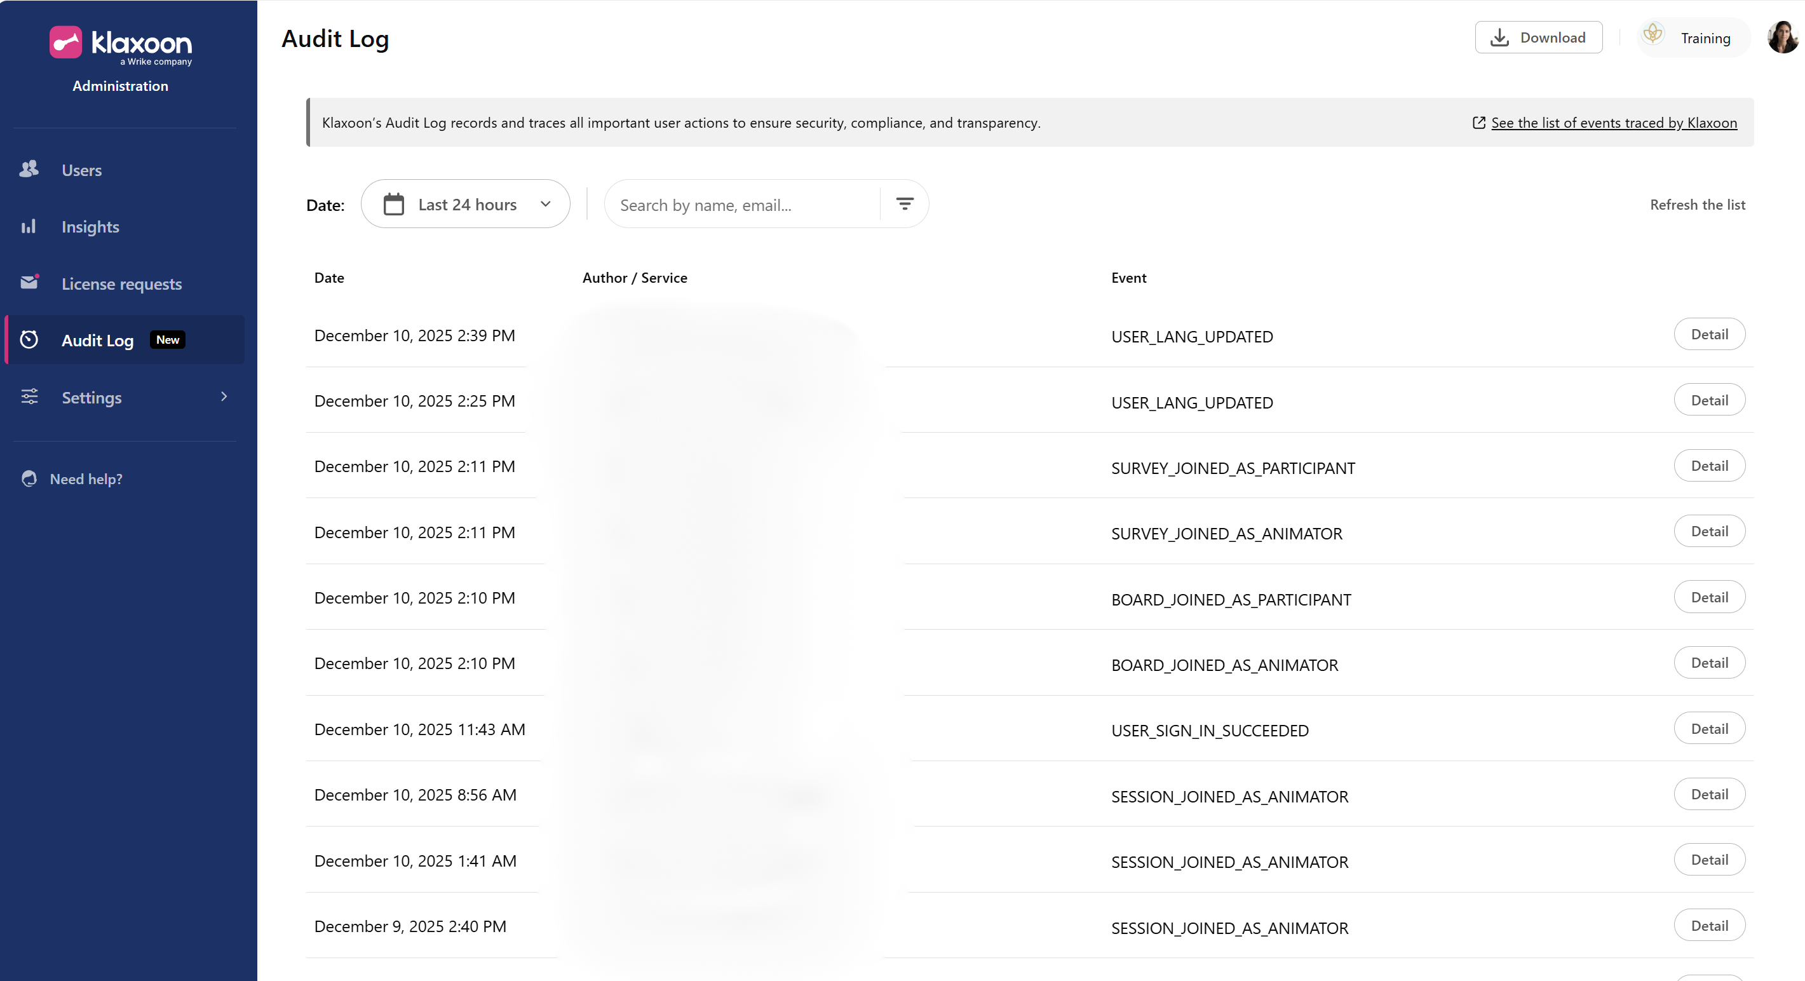Click the Audit Log clock icon
Image resolution: width=1805 pixels, height=981 pixels.
click(x=29, y=340)
